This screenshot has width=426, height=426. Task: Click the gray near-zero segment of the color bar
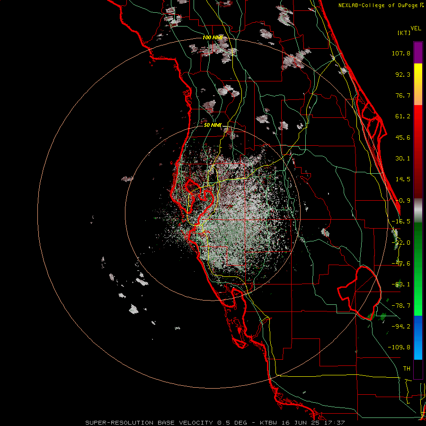pyautogui.click(x=418, y=211)
